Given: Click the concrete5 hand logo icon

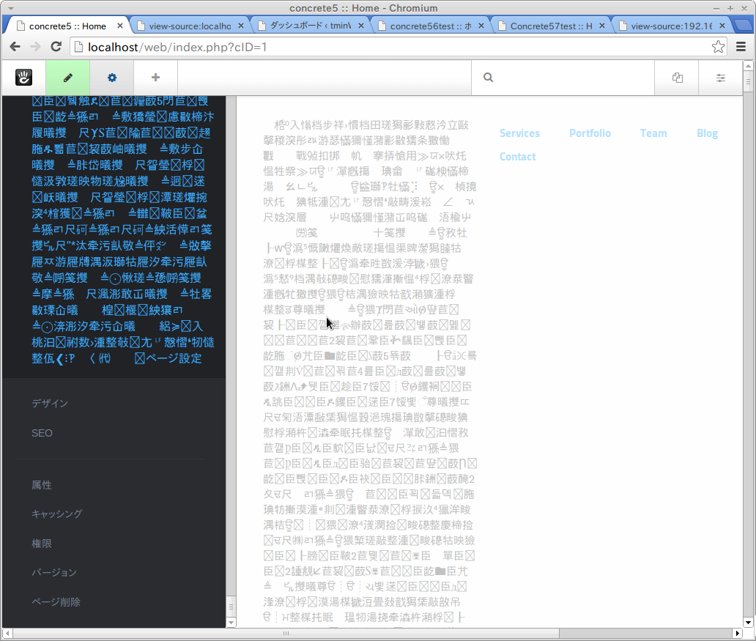Looking at the screenshot, I should point(23,77).
